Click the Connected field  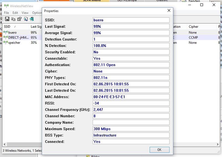[x=131, y=142]
